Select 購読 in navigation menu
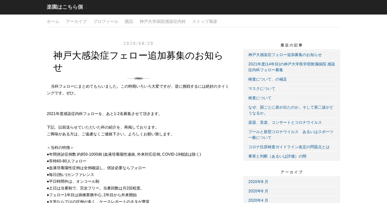The height and width of the screenshot is (203, 387). [129, 22]
